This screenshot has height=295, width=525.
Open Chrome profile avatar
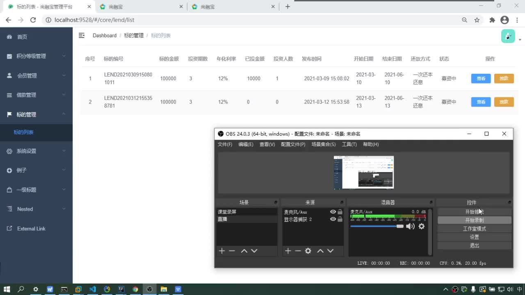point(505,20)
